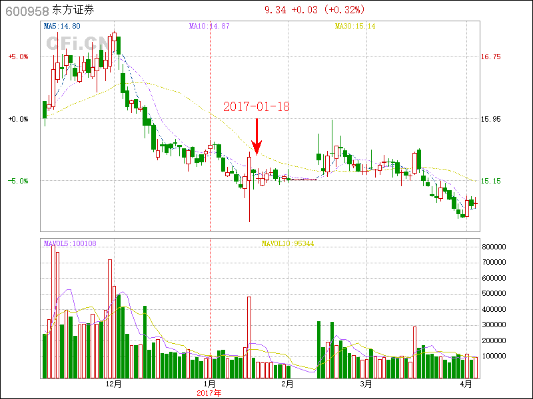Click the 700000 volume axis label

pyautogui.click(x=494, y=262)
